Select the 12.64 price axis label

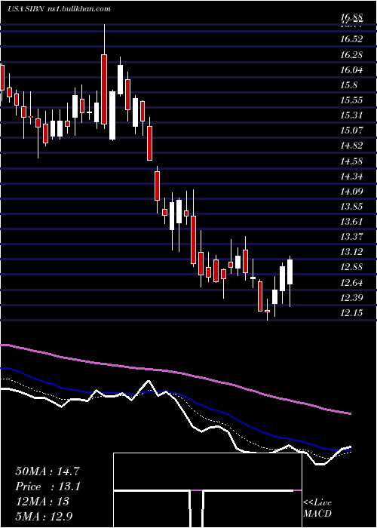tap(351, 283)
